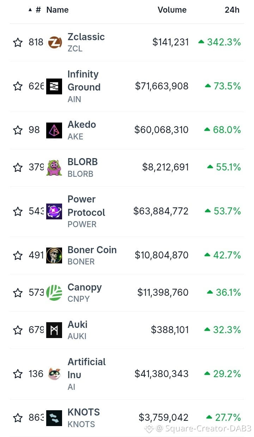Click the Akedo triangle logo
This screenshot has height=437, width=254.
point(54,130)
